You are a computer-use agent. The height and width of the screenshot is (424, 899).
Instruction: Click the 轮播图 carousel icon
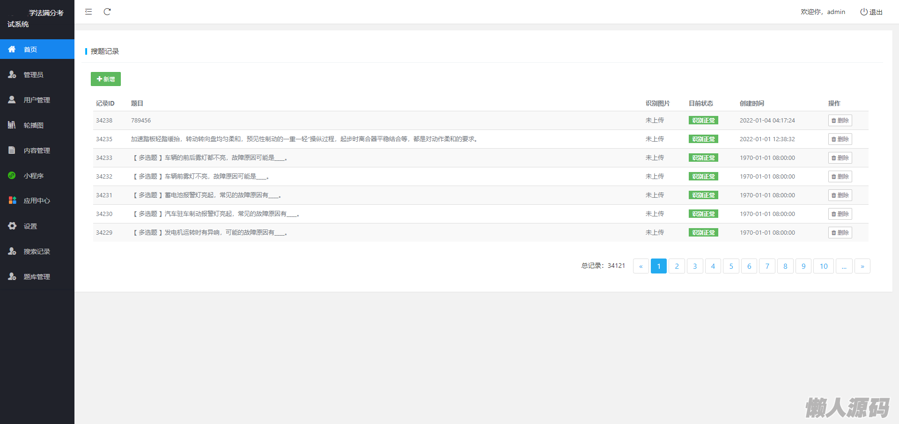pyautogui.click(x=12, y=125)
